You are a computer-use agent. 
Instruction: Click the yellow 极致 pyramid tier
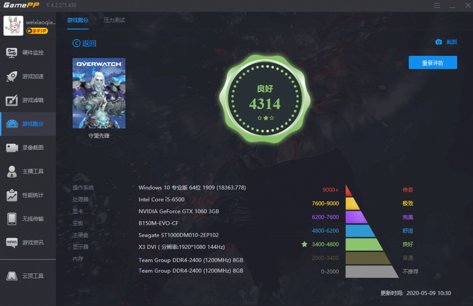point(352,204)
